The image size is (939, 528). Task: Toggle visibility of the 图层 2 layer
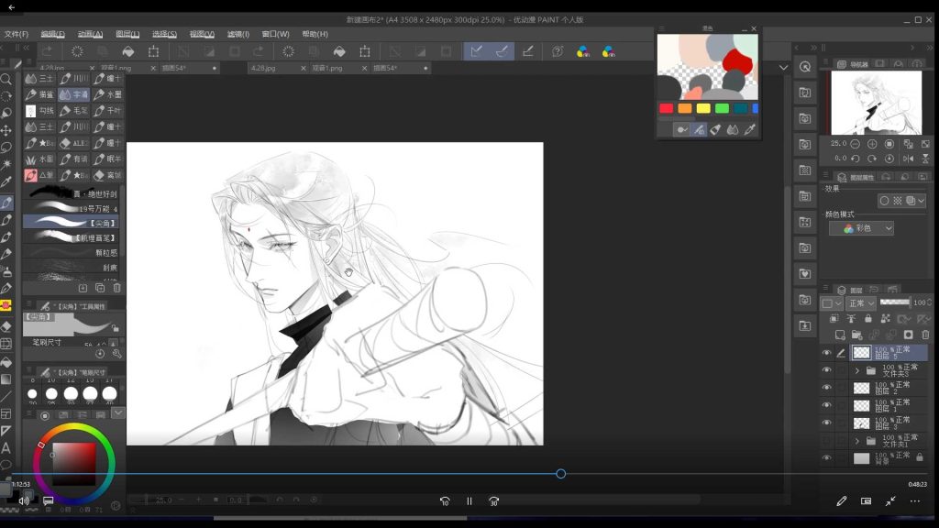826,388
